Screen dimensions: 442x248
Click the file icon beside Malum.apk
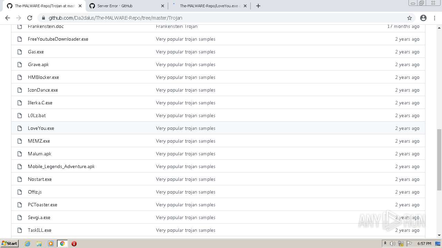tap(20, 154)
